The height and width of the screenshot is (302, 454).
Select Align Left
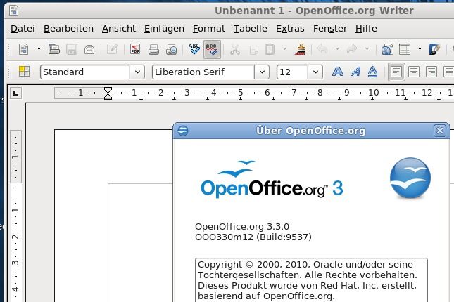396,72
